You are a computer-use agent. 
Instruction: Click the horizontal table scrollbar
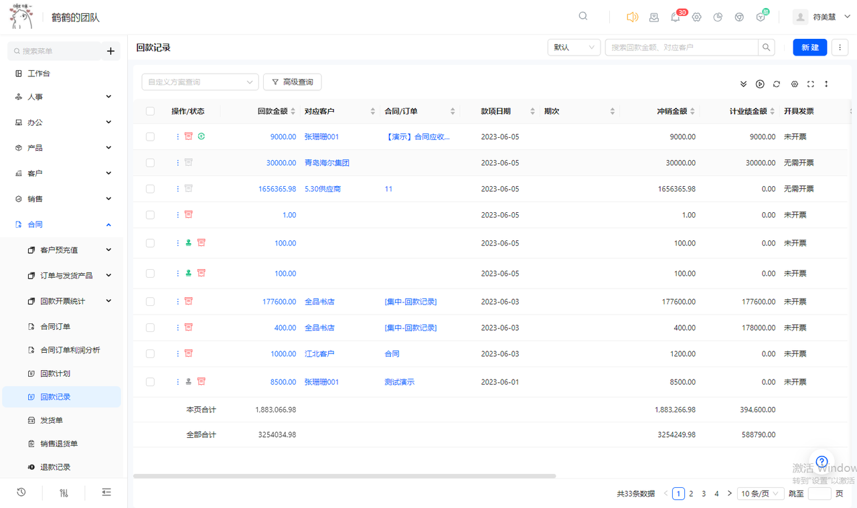345,476
